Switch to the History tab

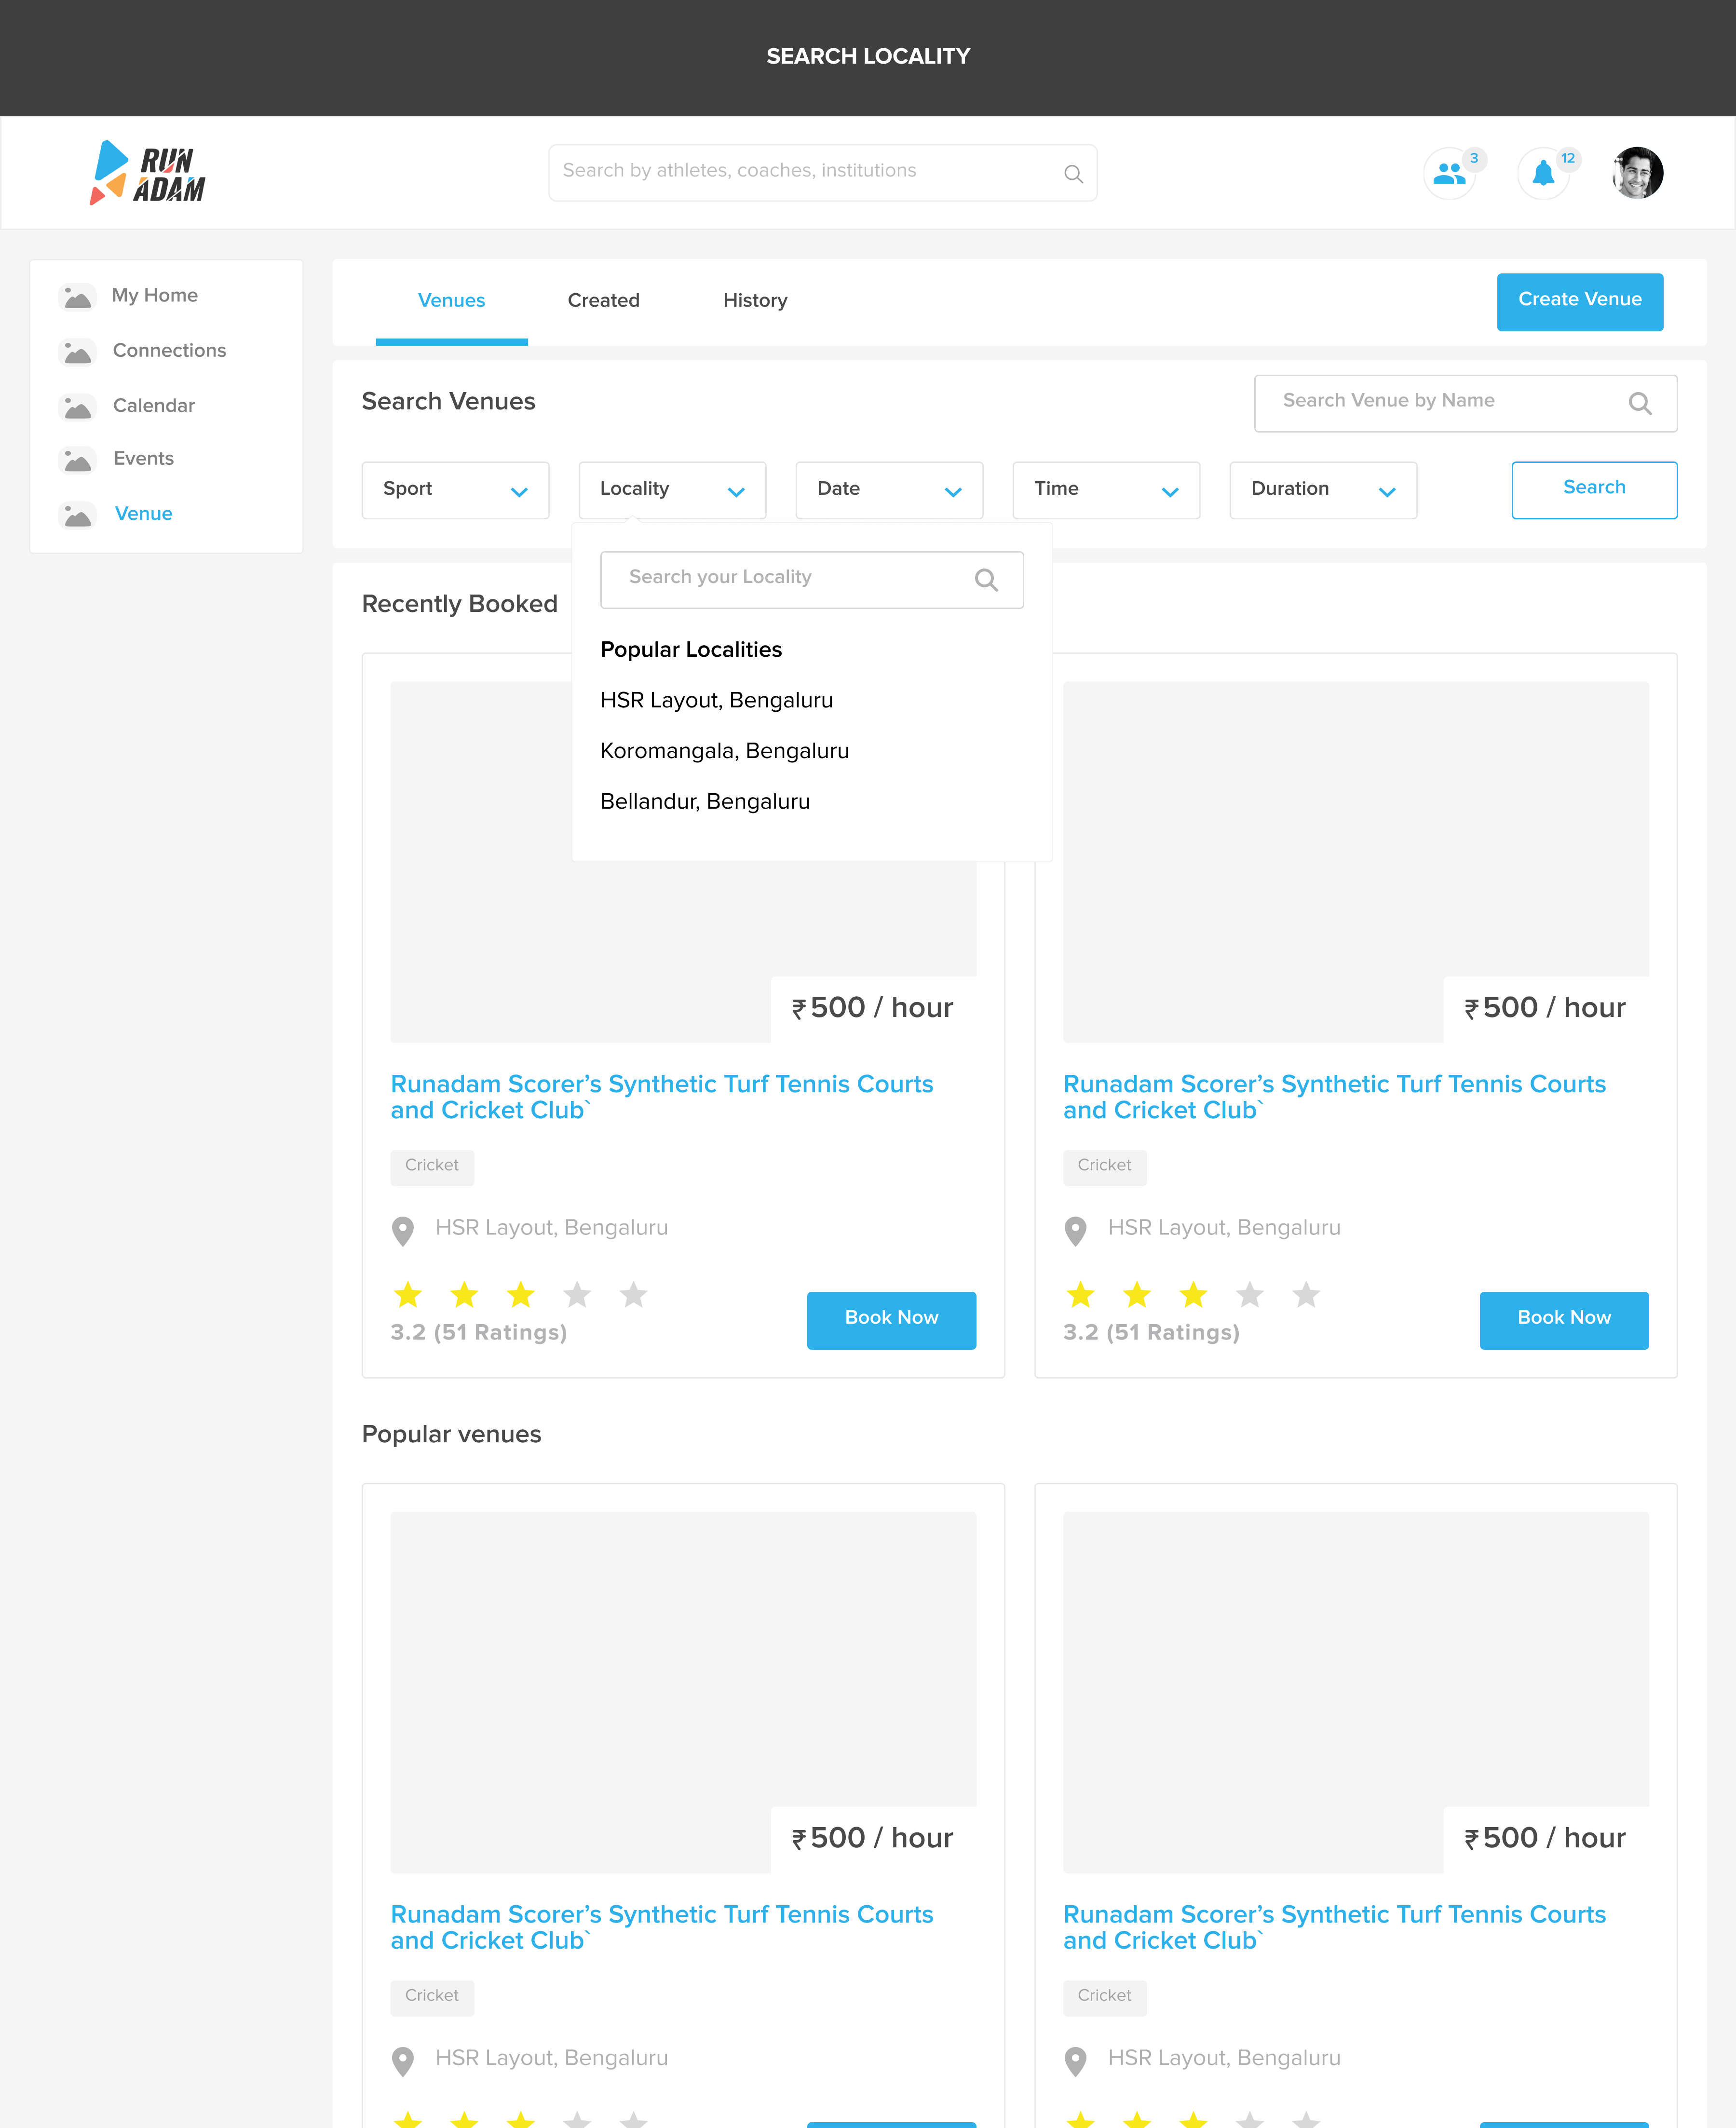pyautogui.click(x=755, y=301)
